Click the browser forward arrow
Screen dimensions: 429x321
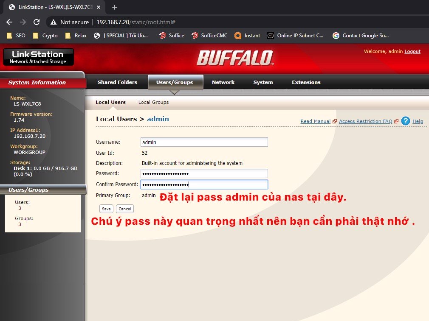pos(23,22)
